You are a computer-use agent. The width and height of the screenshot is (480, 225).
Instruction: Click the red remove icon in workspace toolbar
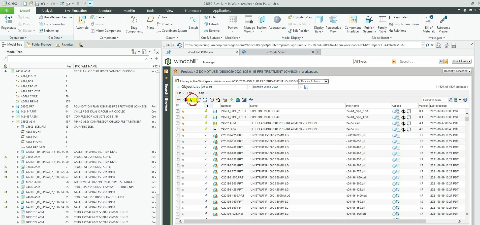[179, 100]
